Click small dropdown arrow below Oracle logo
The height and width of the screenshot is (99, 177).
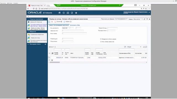point(28,16)
